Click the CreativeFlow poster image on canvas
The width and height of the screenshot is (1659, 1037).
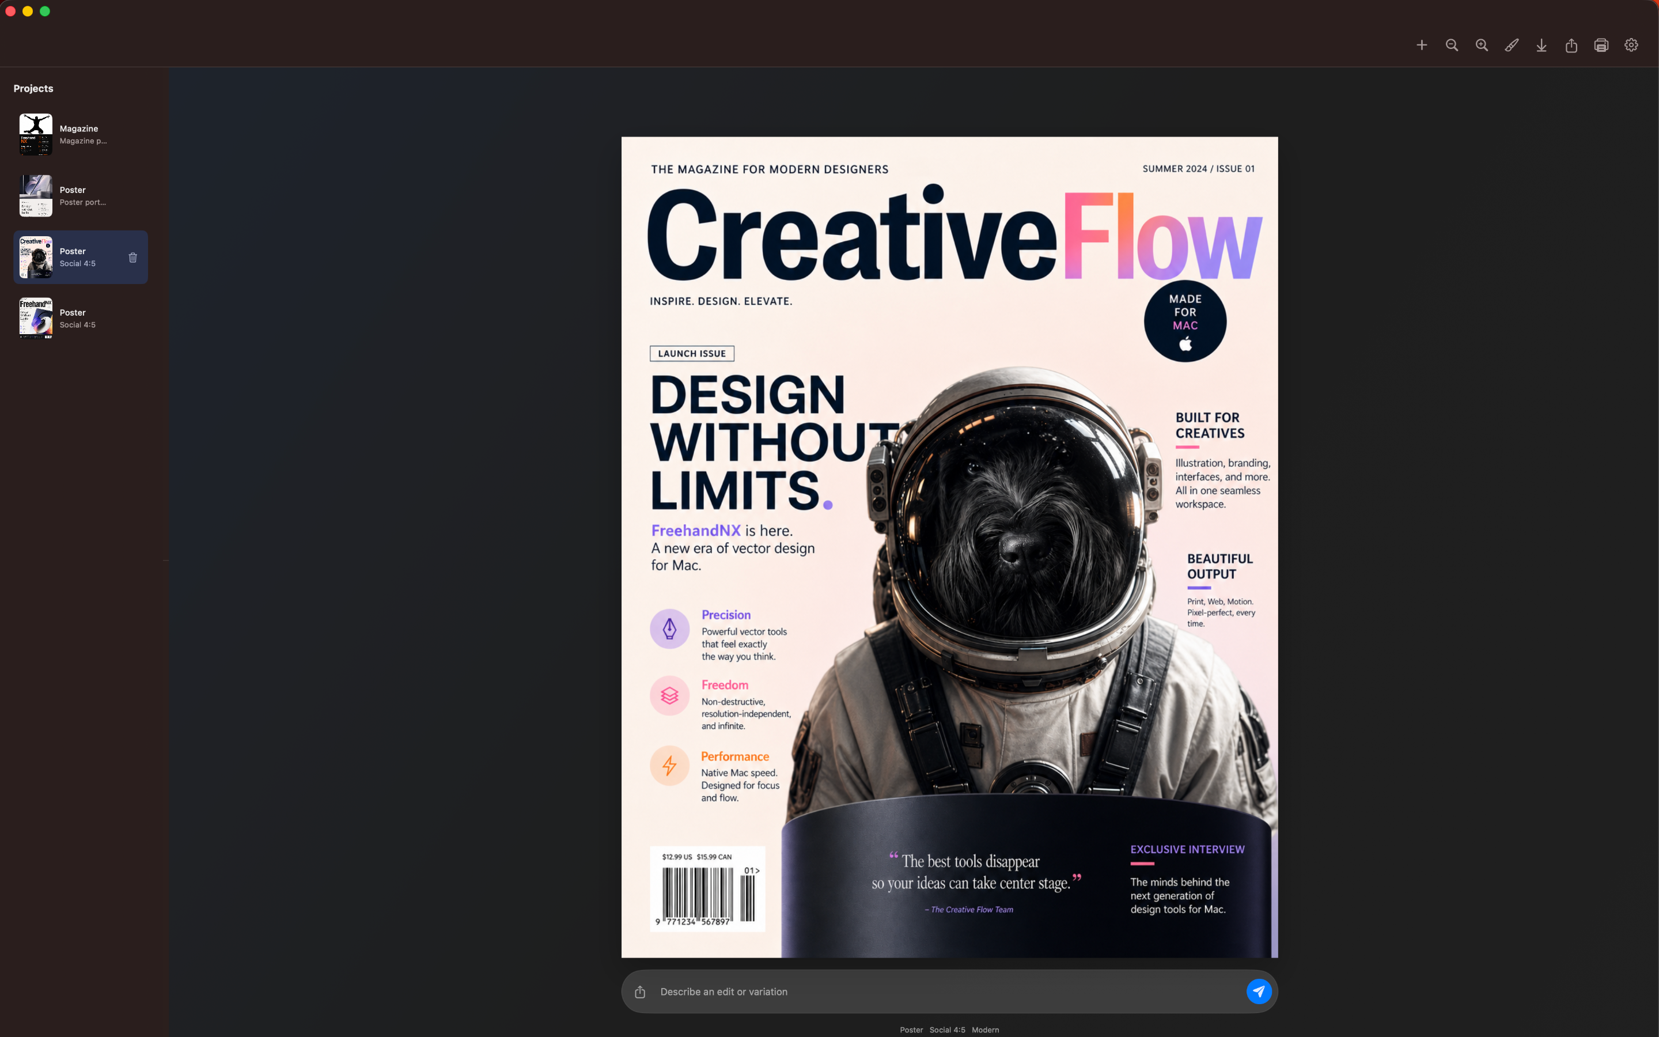click(x=949, y=547)
